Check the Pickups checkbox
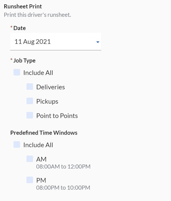 [x=30, y=101]
